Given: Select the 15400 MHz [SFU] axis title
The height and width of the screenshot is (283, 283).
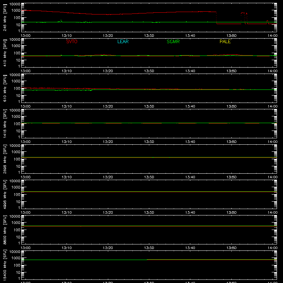Looking at the screenshot, I should [5, 265].
